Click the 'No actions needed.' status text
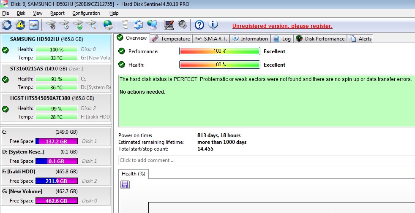Image resolution: width=415 pixels, height=213 pixels. coord(142,92)
